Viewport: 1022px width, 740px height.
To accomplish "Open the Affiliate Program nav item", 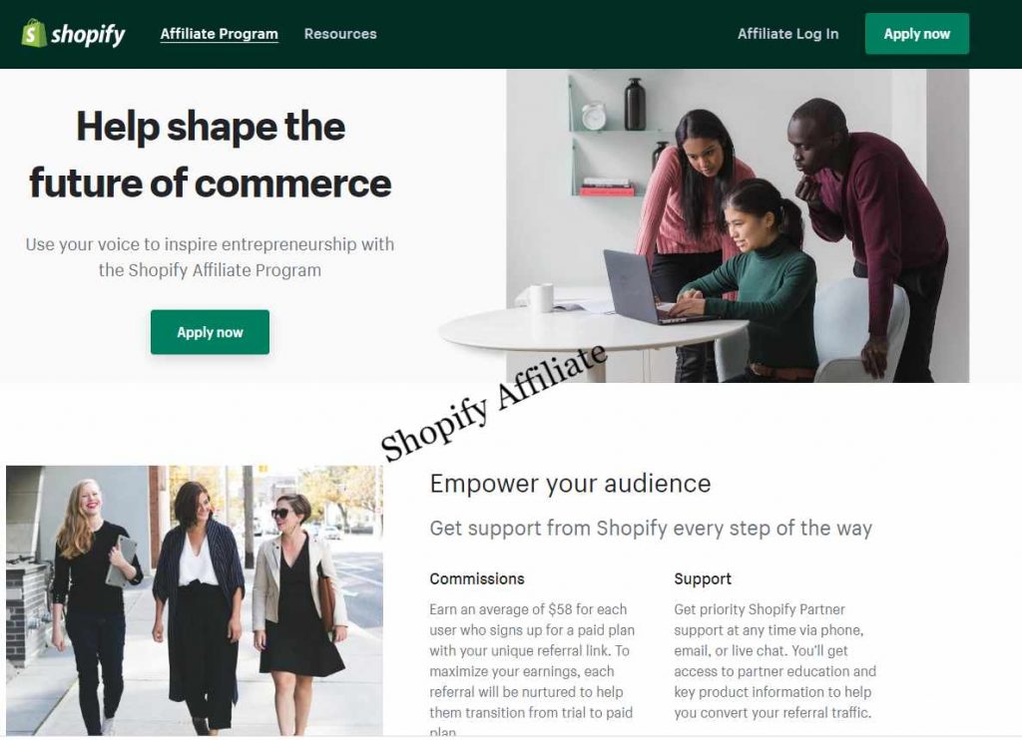I will 219,34.
